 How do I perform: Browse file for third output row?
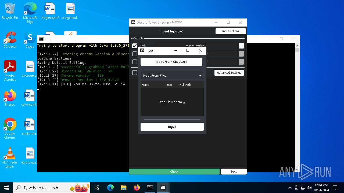pyautogui.click(x=241, y=62)
